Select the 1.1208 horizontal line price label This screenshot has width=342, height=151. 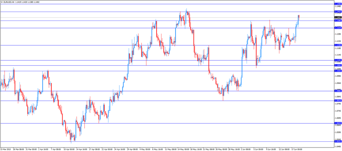click(x=338, y=45)
